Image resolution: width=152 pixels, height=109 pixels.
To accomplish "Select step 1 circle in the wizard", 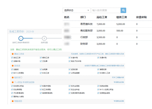I will pos(21,38).
